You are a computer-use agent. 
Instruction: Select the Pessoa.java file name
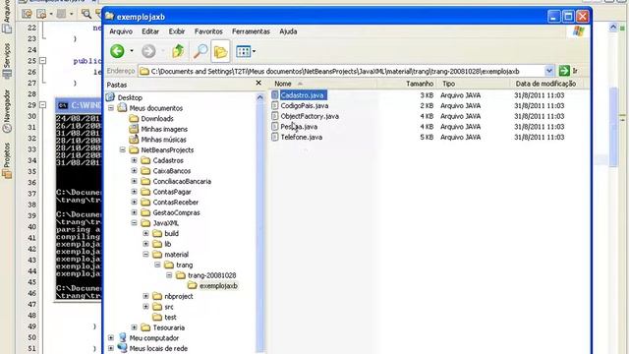click(x=299, y=127)
